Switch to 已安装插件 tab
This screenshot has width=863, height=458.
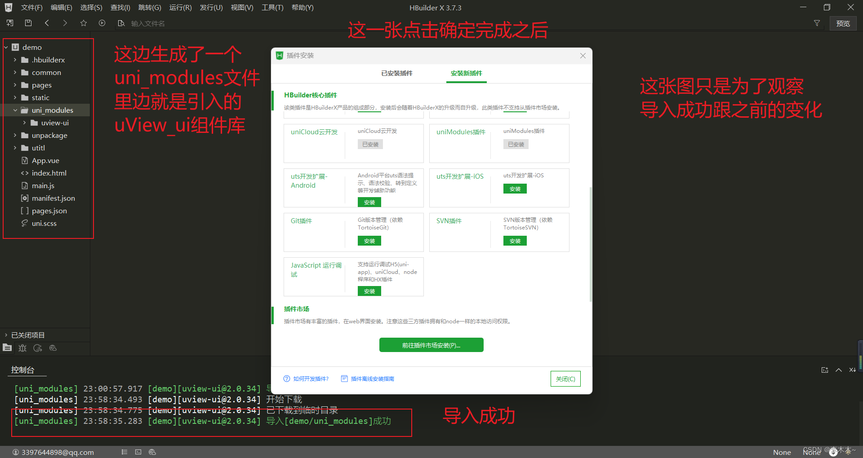[397, 73]
